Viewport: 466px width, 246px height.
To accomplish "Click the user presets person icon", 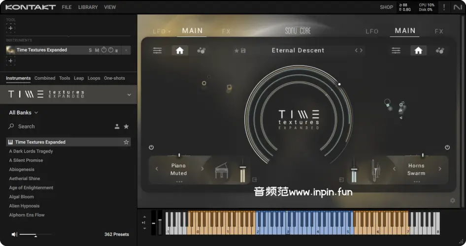I will pos(117,126).
